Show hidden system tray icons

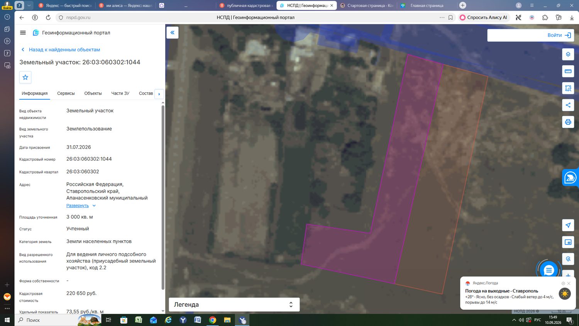514,320
